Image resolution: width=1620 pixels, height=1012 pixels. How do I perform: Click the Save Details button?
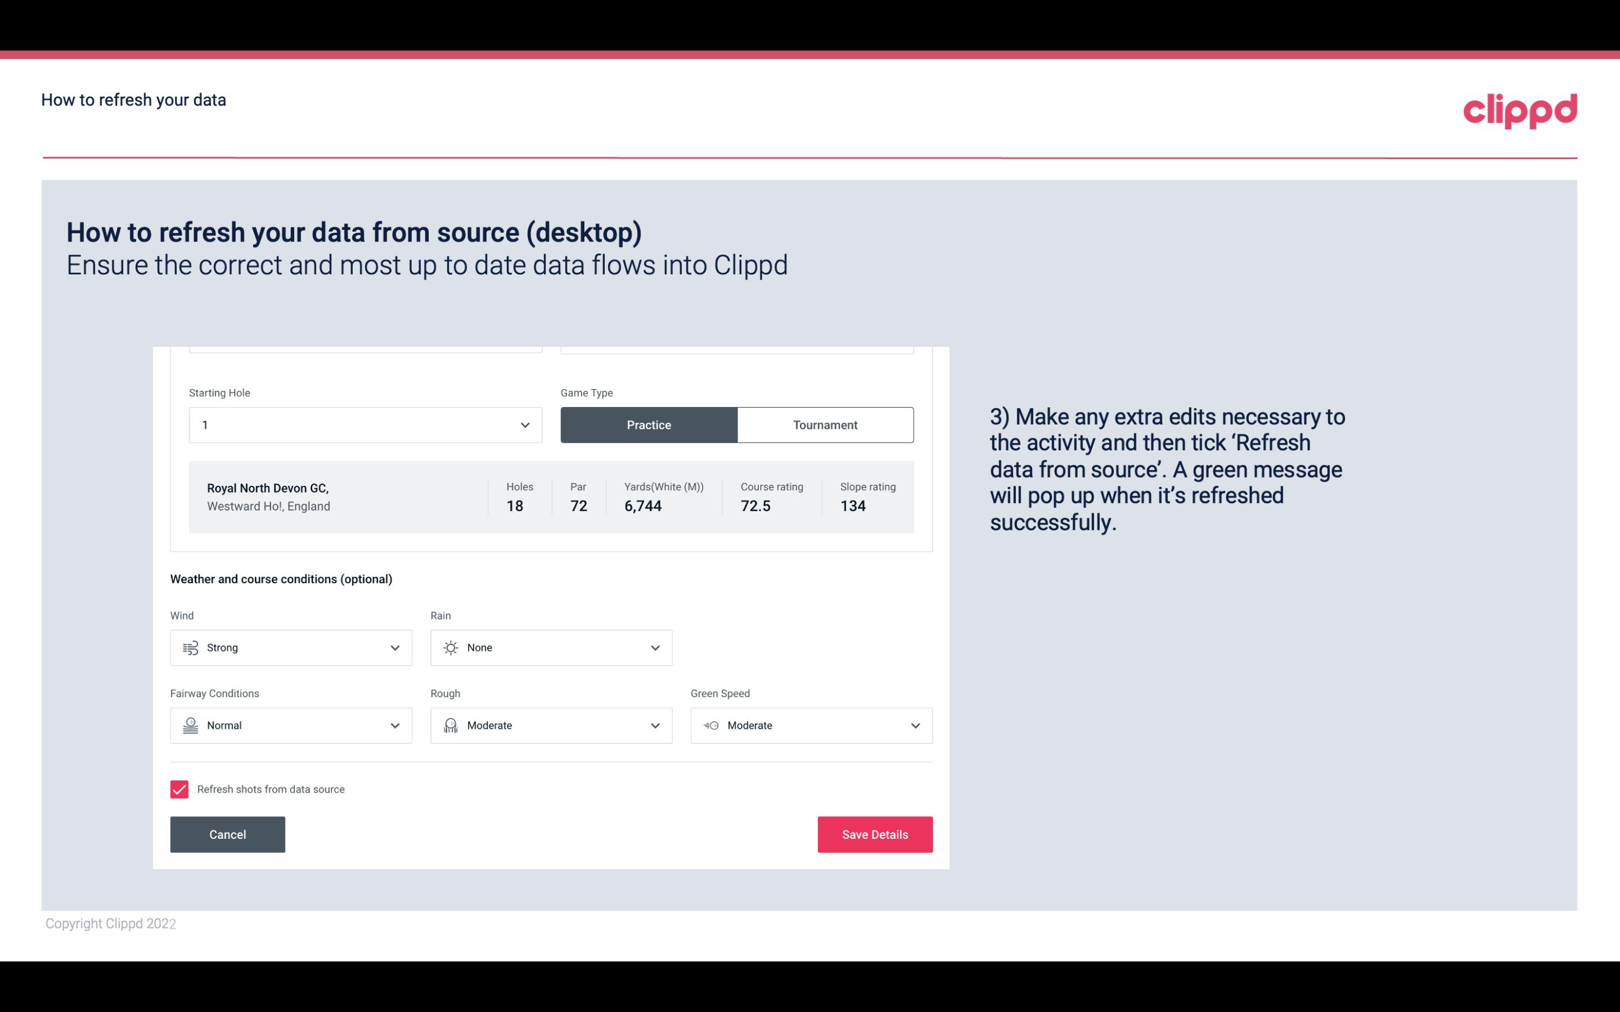click(x=876, y=835)
